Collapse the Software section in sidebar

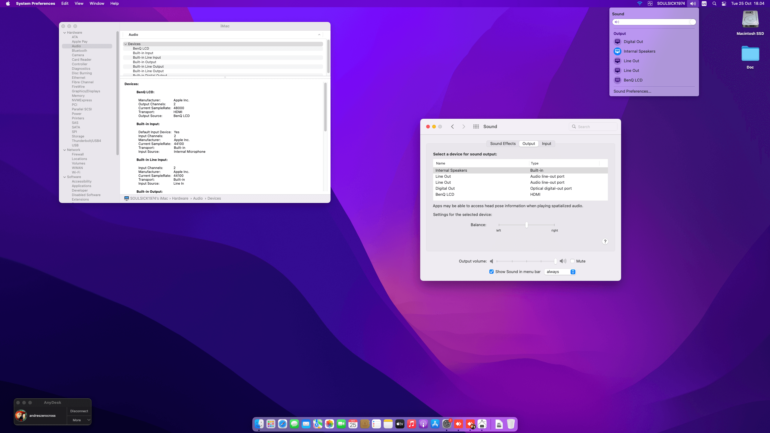[x=65, y=177]
